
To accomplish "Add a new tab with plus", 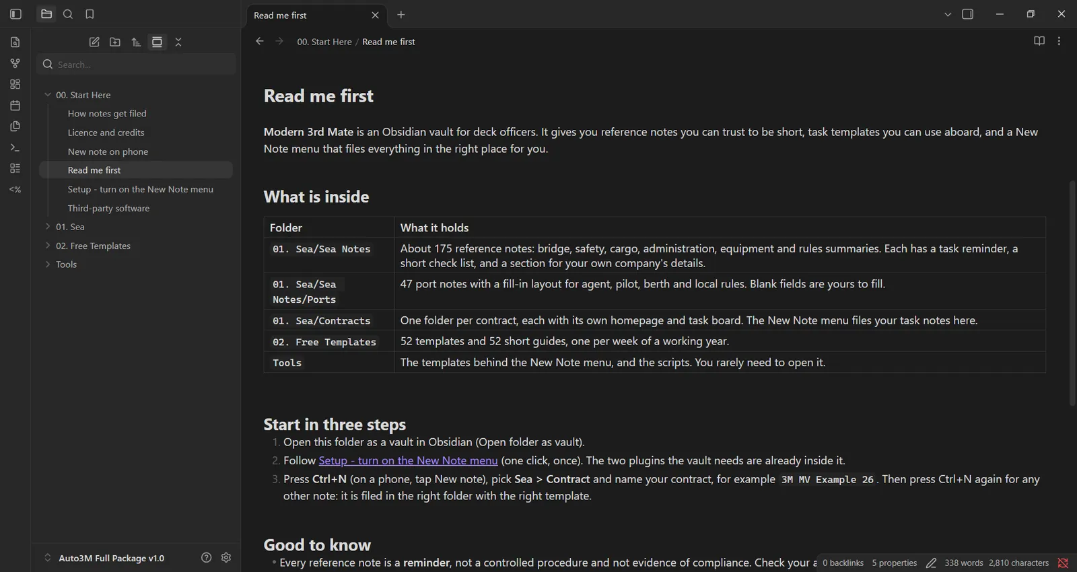I will pos(401,14).
